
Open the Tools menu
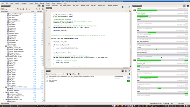(53, 3)
